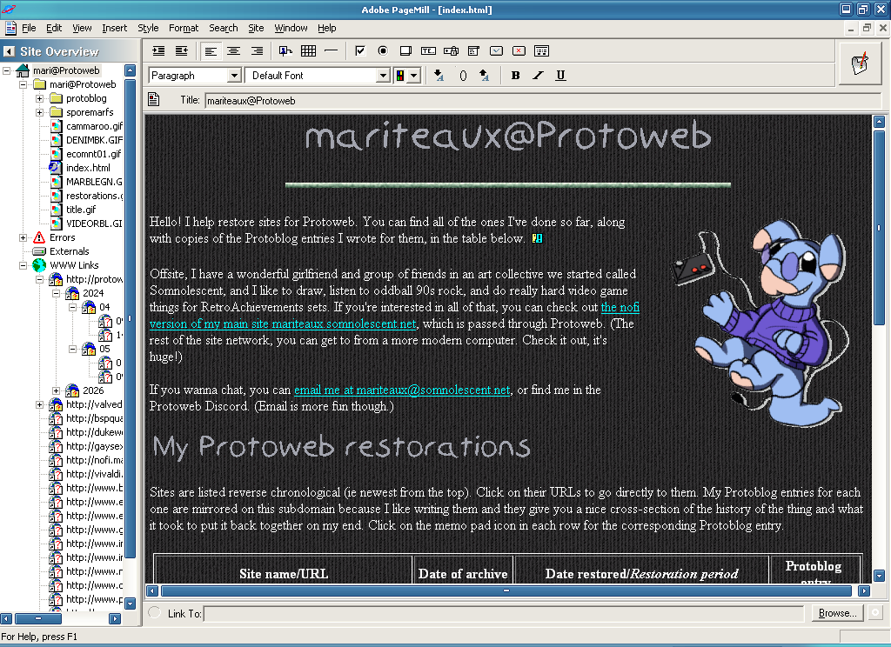Insert a horizontal rule
The height and width of the screenshot is (647, 891).
[330, 50]
